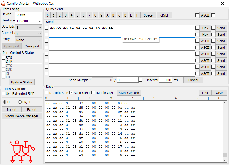Click the Recv Hex button

pyautogui.click(x=205, y=93)
